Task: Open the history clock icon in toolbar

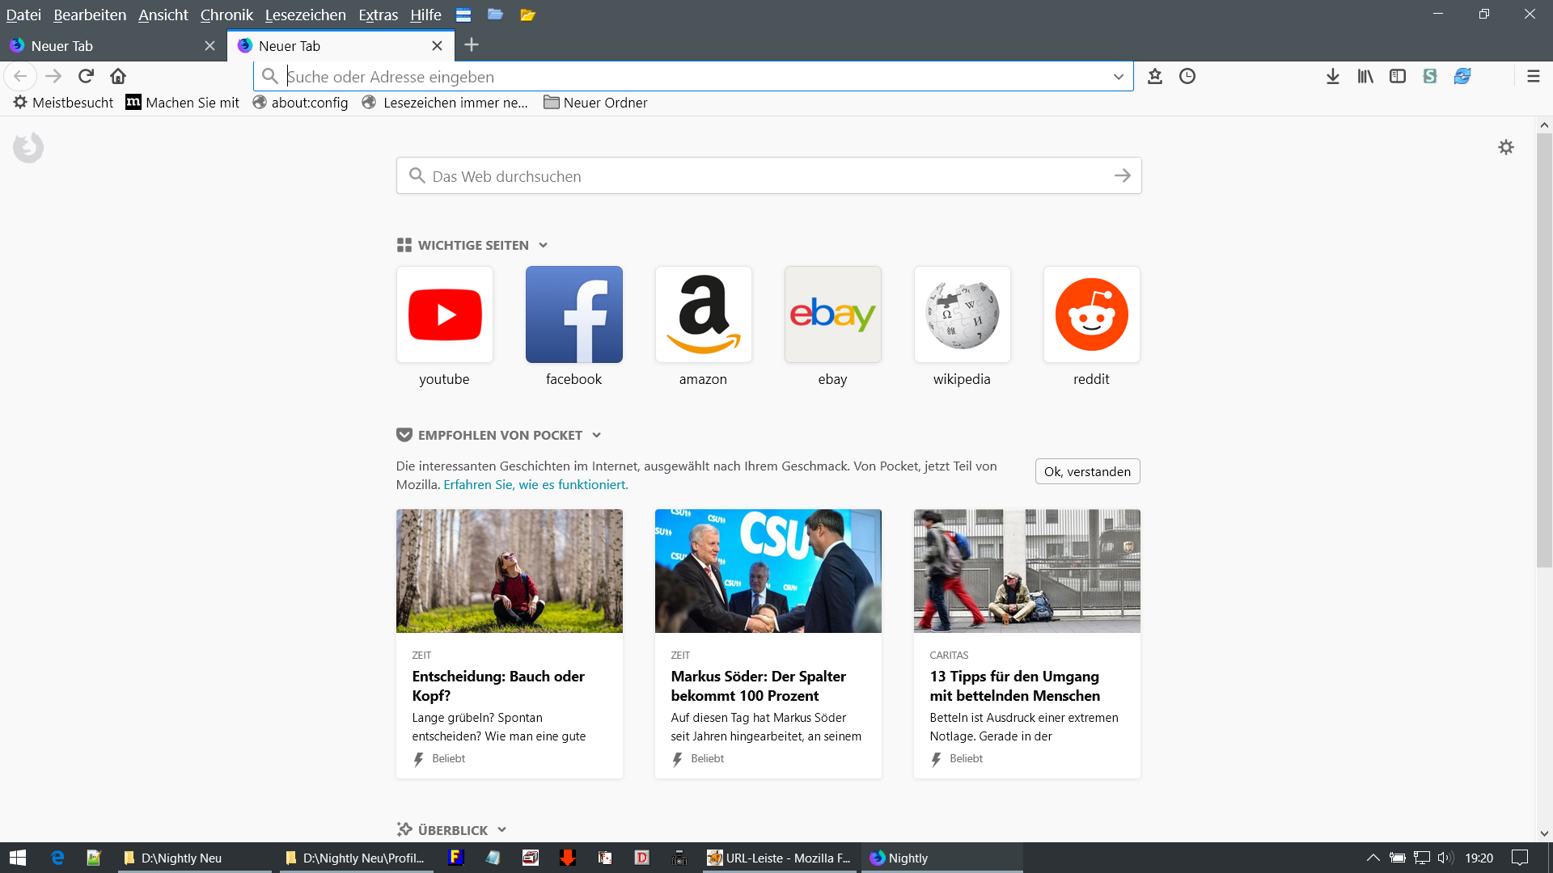Action: [x=1187, y=76]
